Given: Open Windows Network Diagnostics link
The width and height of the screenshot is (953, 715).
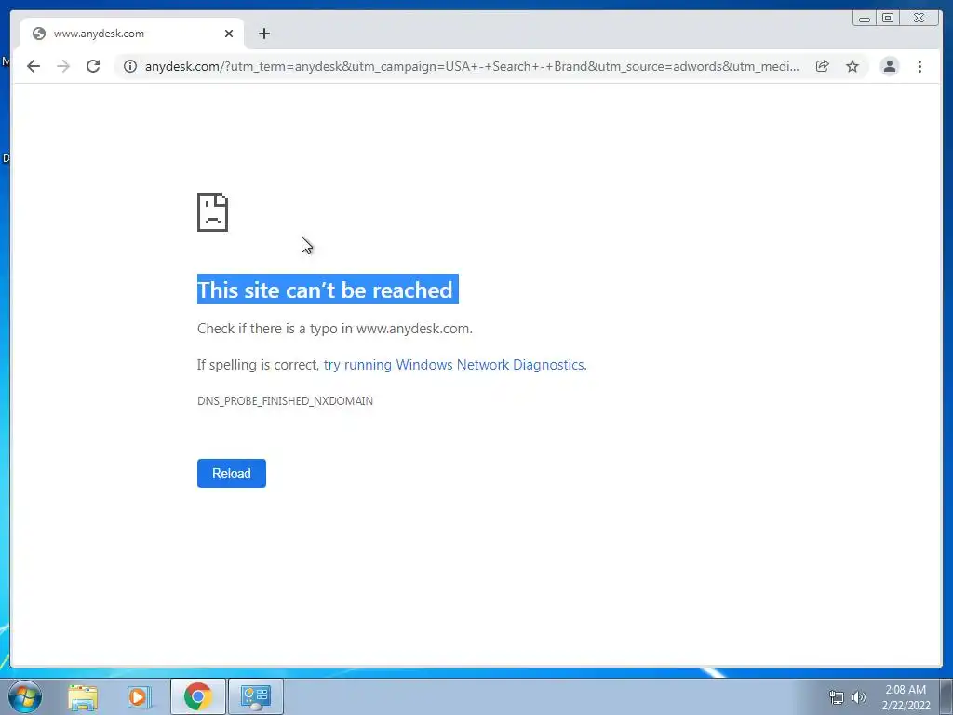Looking at the screenshot, I should pyautogui.click(x=454, y=365).
